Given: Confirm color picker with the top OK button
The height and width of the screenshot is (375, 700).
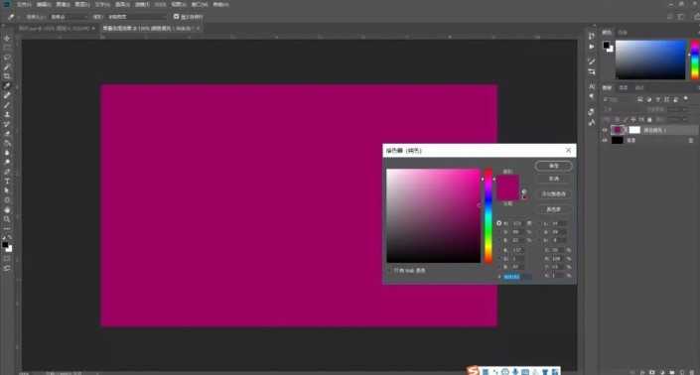Looking at the screenshot, I should 554,166.
